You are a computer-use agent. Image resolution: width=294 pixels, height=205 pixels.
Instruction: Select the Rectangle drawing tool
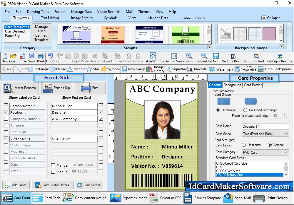[x=39, y=69]
